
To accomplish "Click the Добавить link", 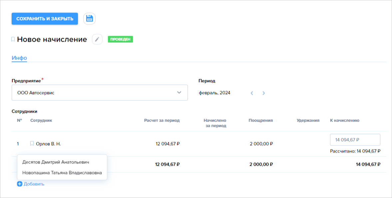I will [x=34, y=184].
